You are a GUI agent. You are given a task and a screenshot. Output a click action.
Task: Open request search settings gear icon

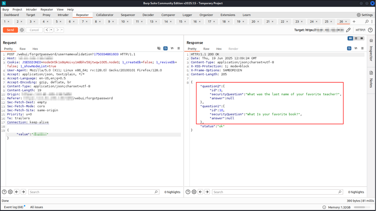(x=11, y=192)
